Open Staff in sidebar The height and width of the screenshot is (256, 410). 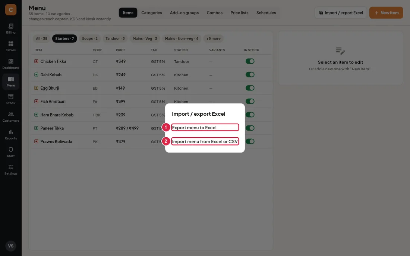[11, 152]
